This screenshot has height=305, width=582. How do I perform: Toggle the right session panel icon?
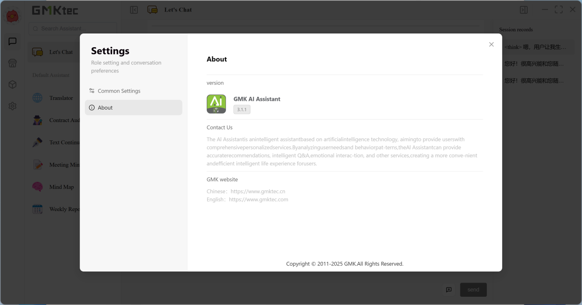tap(524, 10)
